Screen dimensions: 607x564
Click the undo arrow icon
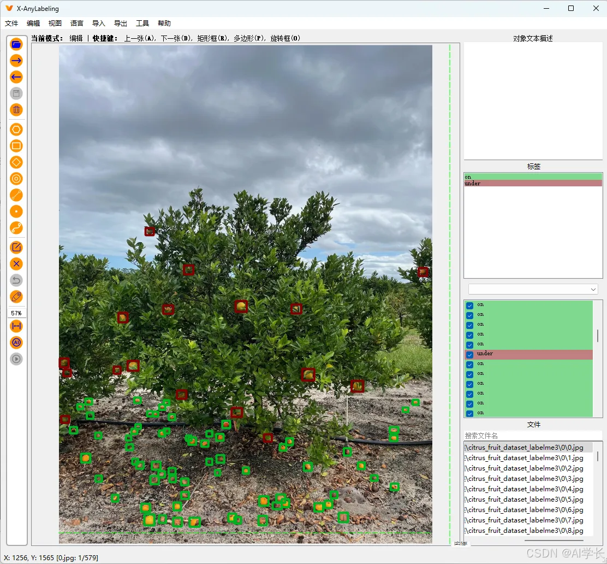point(16,280)
